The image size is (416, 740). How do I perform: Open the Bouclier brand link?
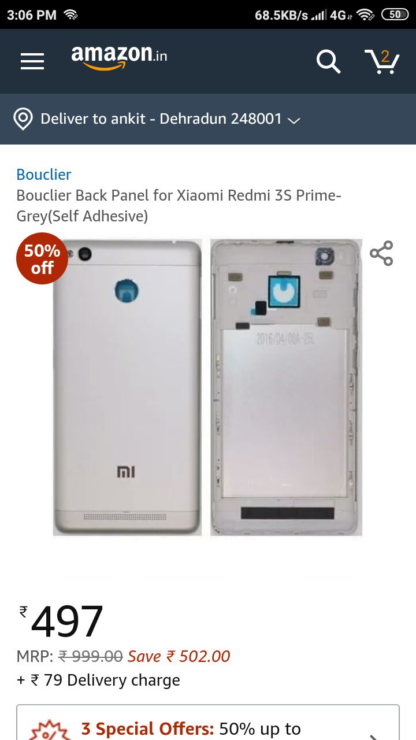tap(44, 174)
